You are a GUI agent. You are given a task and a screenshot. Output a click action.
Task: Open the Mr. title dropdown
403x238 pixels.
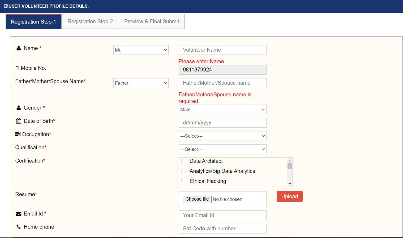141,50
